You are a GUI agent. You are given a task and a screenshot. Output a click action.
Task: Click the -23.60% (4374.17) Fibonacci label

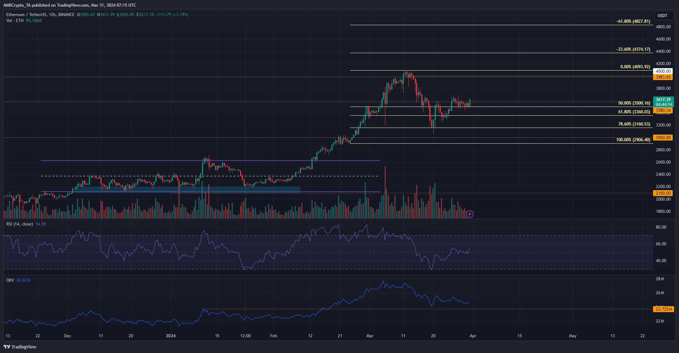pyautogui.click(x=633, y=49)
